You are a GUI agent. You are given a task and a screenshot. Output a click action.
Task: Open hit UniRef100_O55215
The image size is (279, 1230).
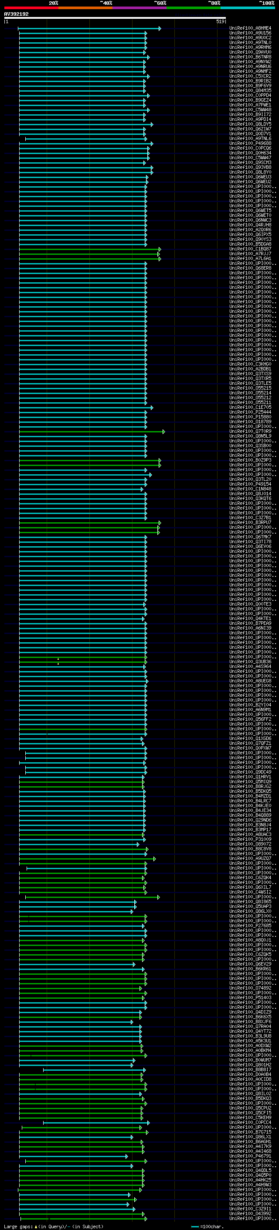point(250,388)
